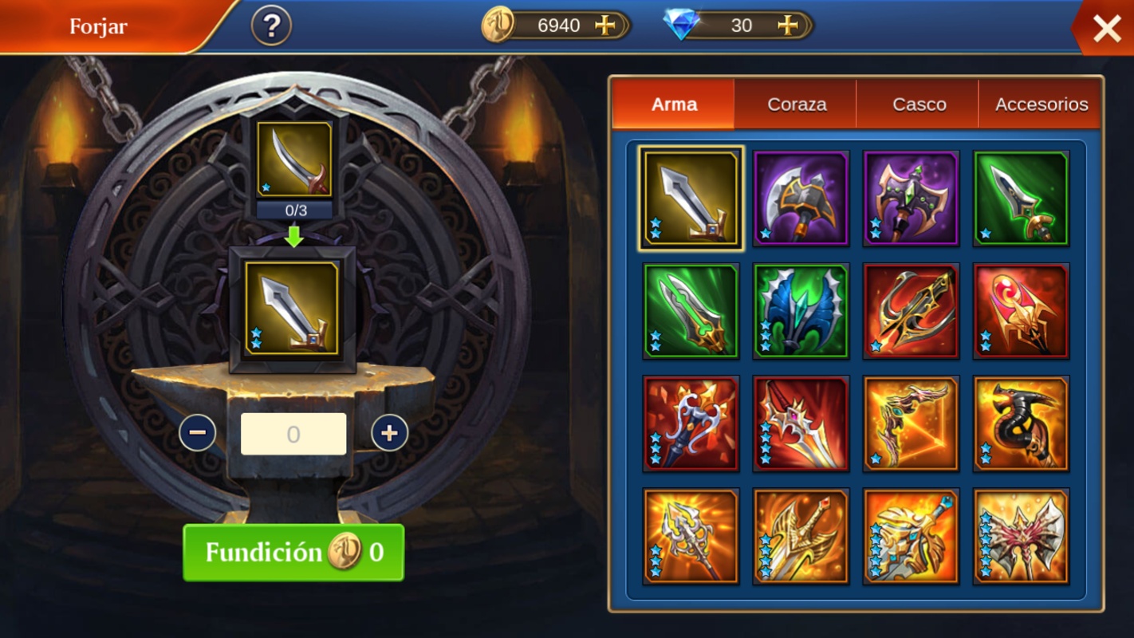
Task: Select the purple crescent axe weapon
Action: click(801, 199)
